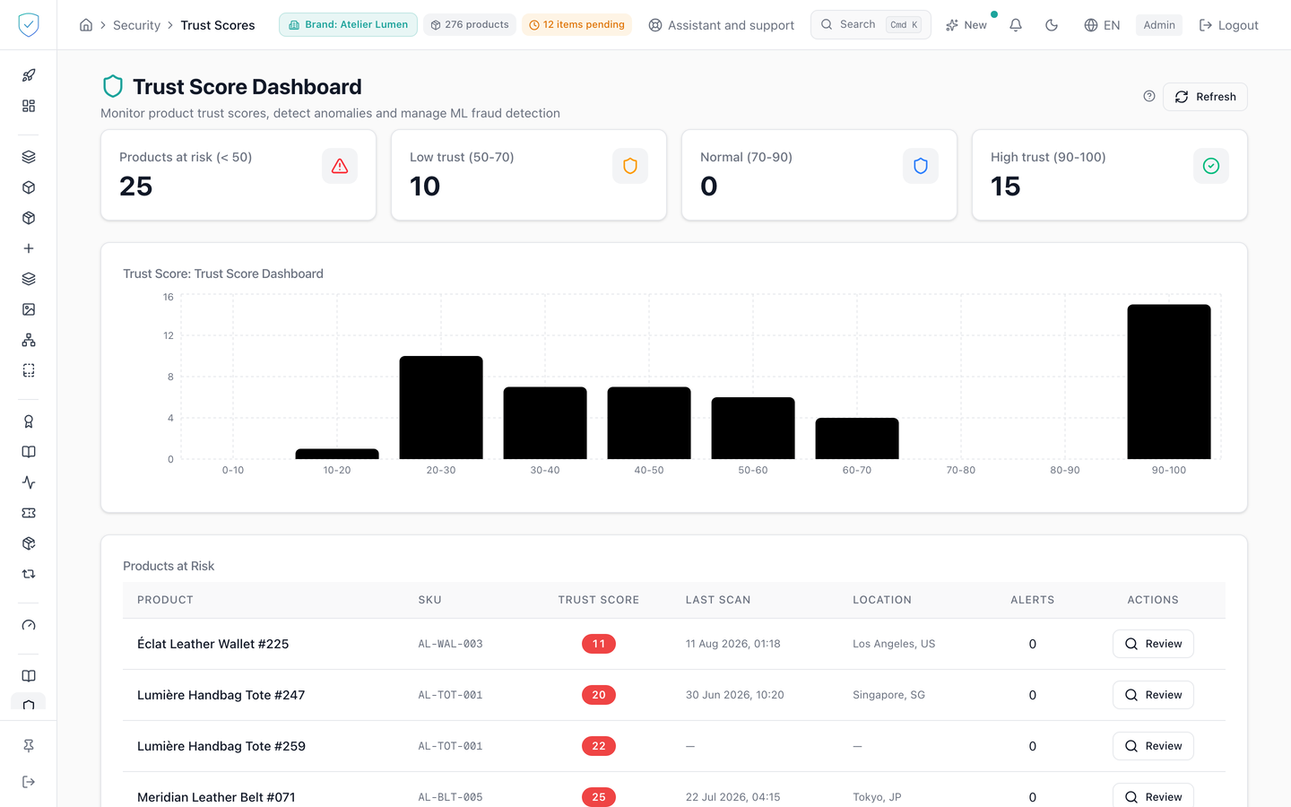This screenshot has width=1291, height=807.
Task: Click the Search field in header
Action: [871, 25]
